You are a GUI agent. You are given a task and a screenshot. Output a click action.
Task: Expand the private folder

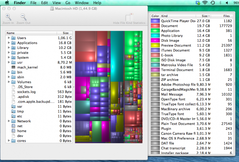9,53
